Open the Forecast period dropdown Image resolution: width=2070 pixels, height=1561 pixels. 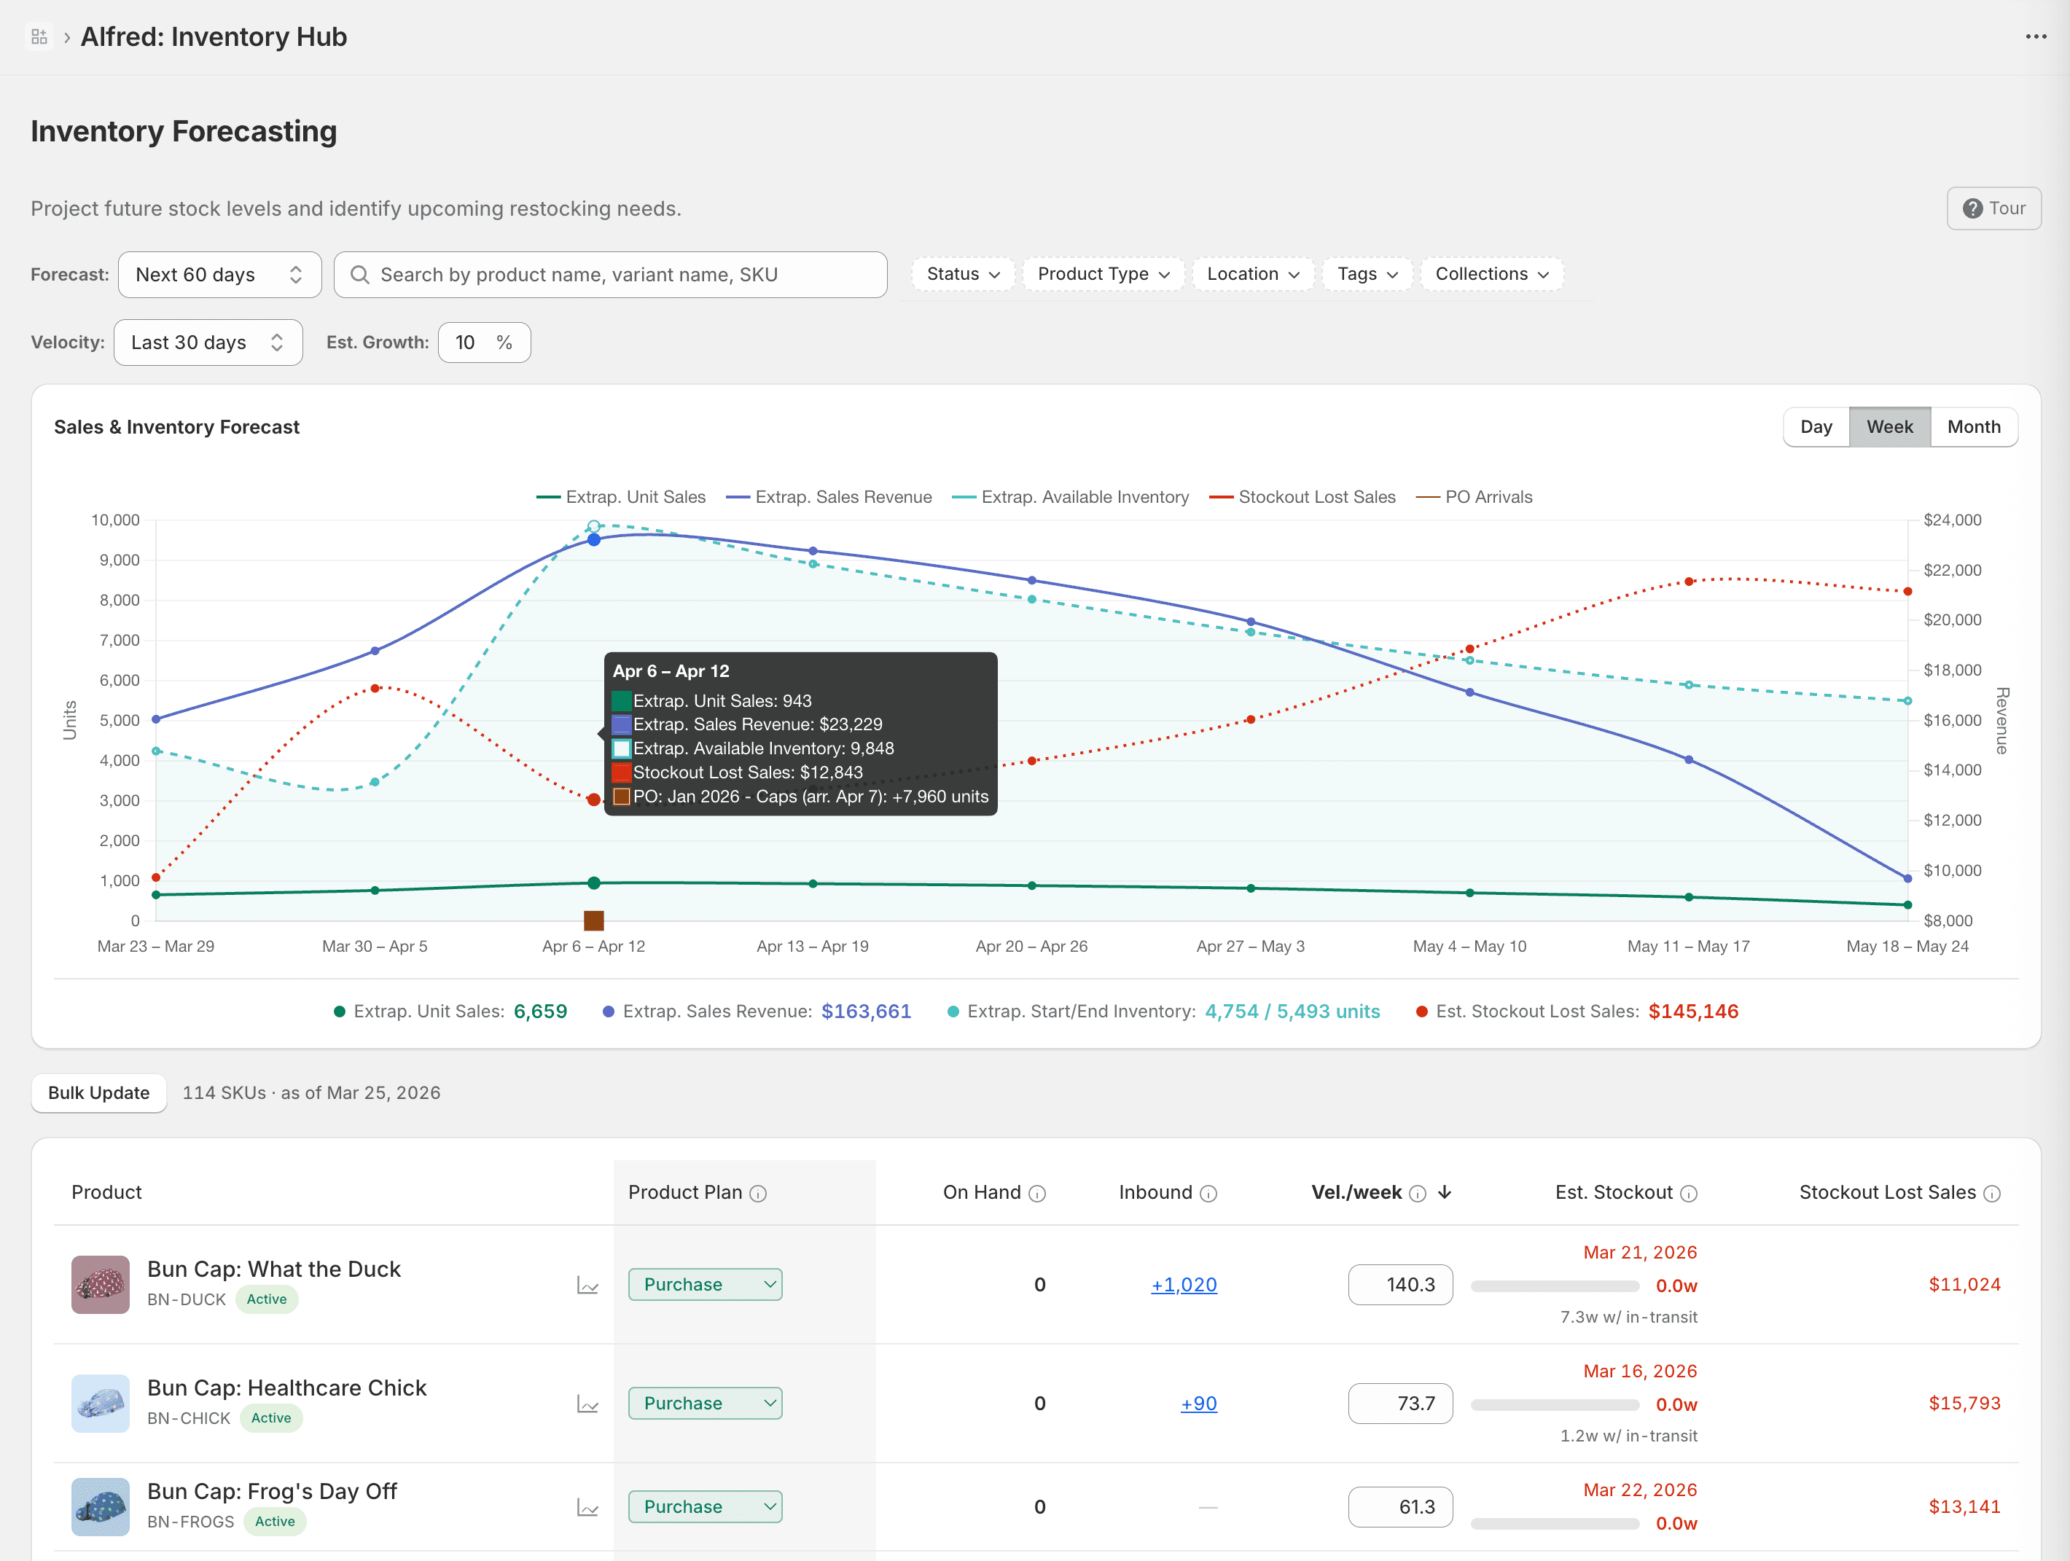point(220,274)
